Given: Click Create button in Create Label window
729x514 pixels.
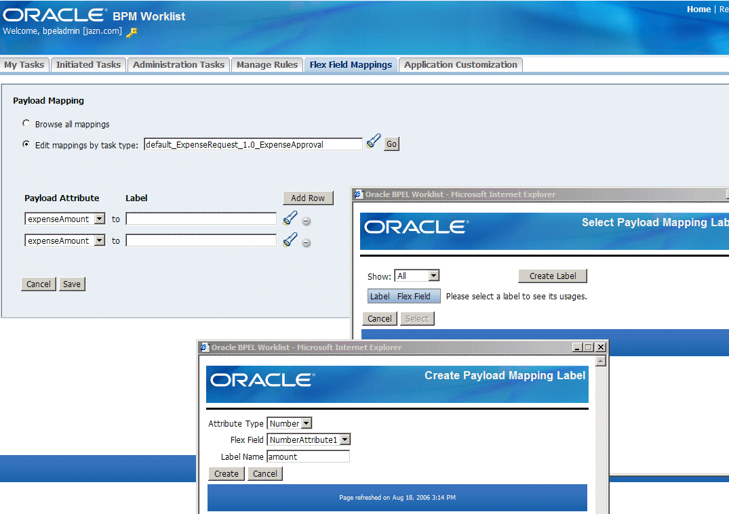Looking at the screenshot, I should click(226, 473).
